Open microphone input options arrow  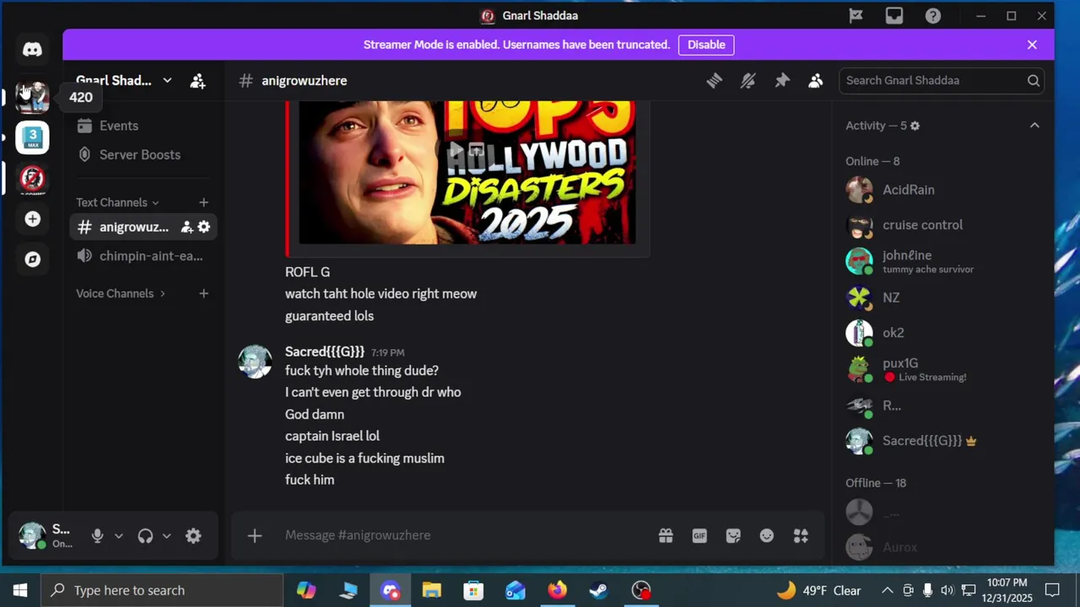point(119,535)
